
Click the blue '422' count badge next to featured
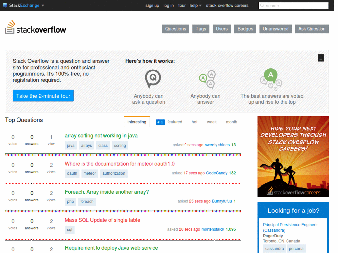(160, 122)
